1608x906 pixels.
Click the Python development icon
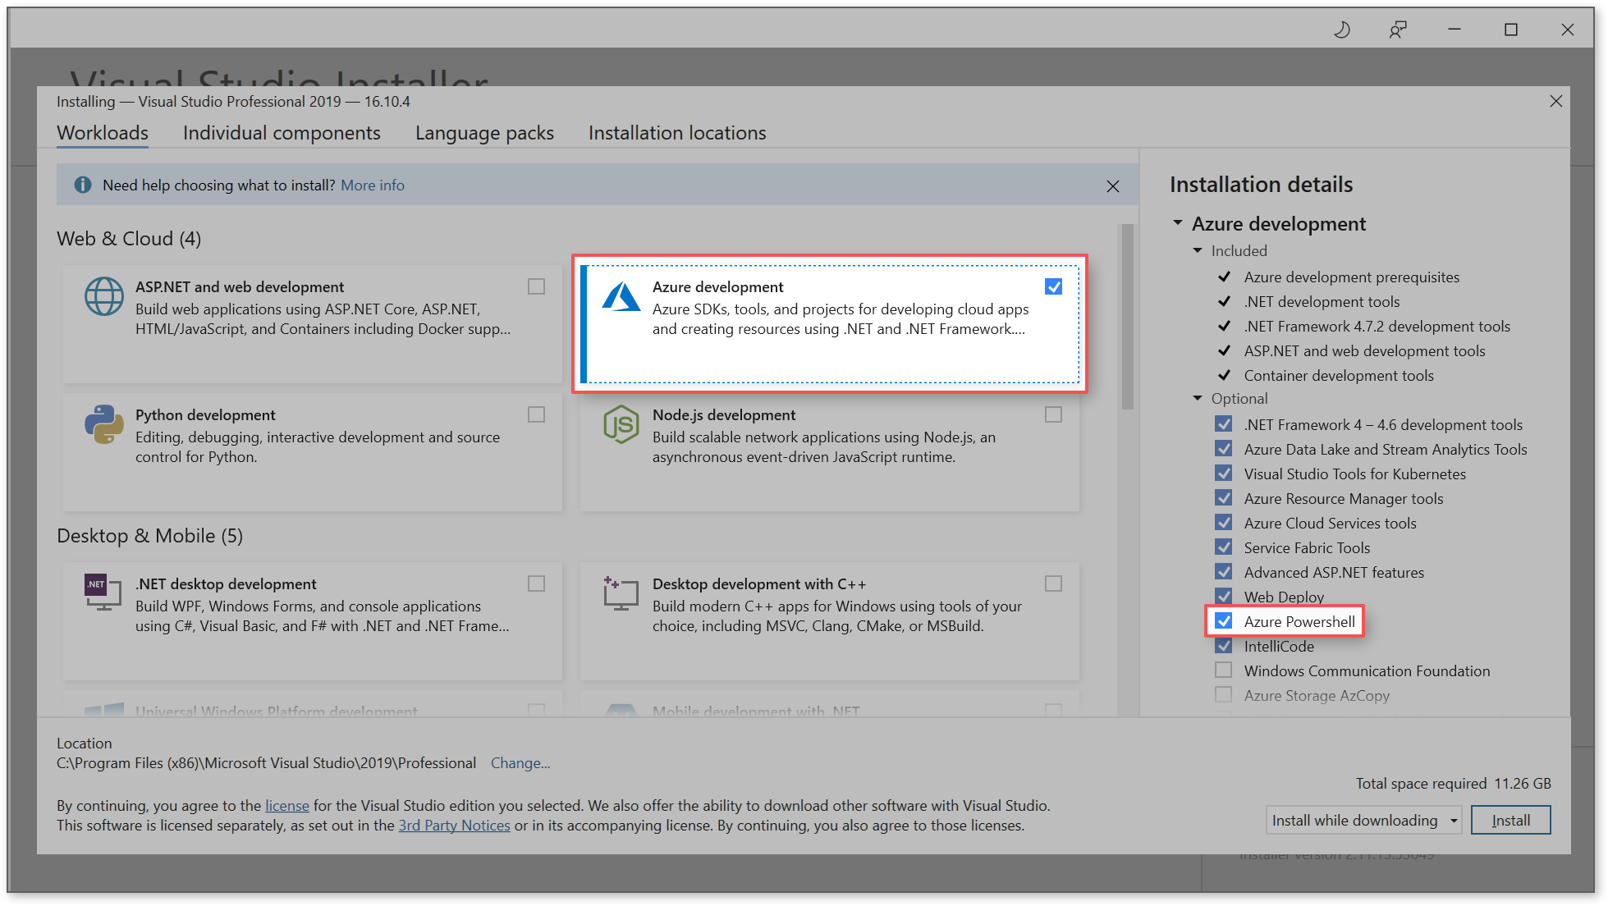tap(103, 424)
